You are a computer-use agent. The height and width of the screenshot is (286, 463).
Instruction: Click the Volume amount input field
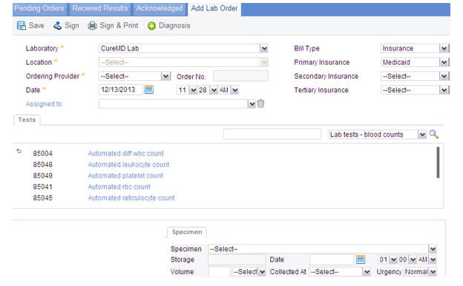coord(219,272)
